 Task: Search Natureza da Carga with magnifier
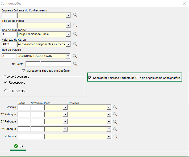coord(75,44)
